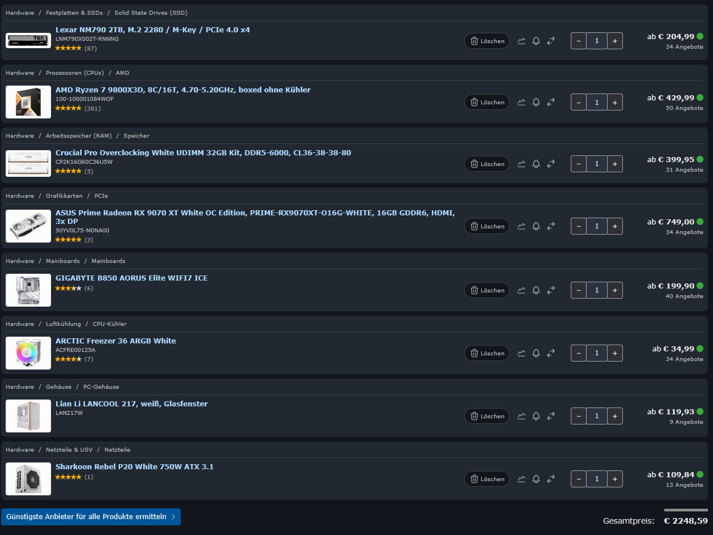Decrease quantity of AMD Ryzen 7 with minus
Image resolution: width=713 pixels, height=535 pixels.
pyautogui.click(x=579, y=102)
